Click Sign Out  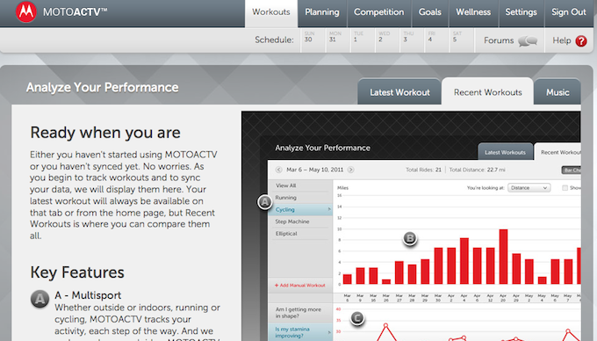click(569, 12)
